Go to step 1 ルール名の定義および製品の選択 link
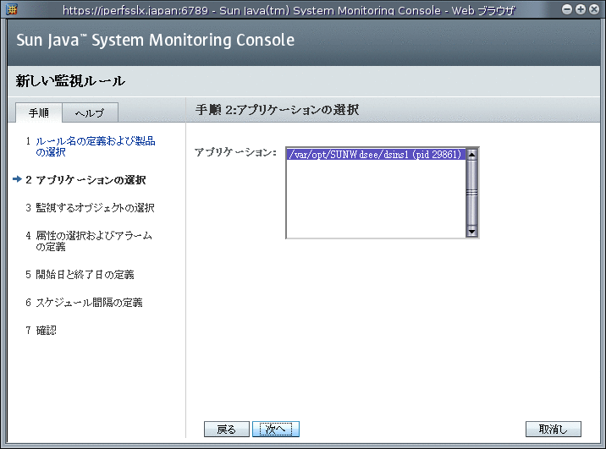The image size is (606, 449). [96, 146]
